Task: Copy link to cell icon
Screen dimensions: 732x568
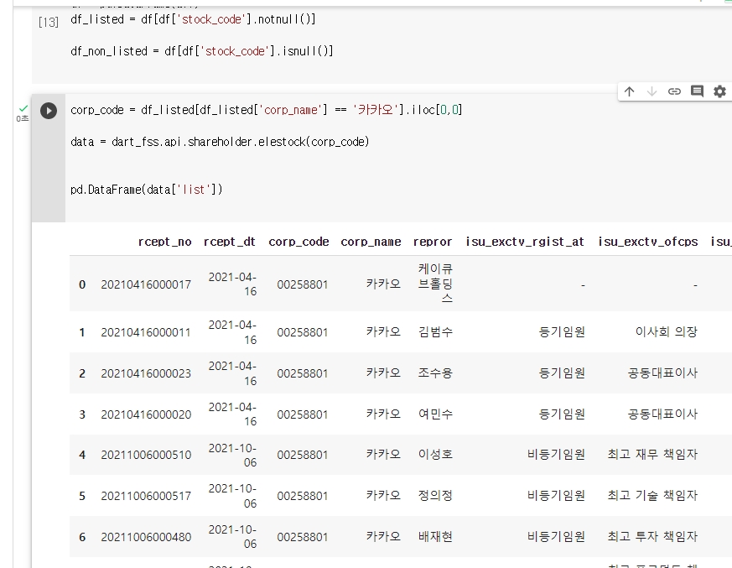Action: [x=674, y=91]
